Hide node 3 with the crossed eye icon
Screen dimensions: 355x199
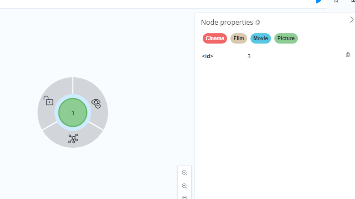pos(96,104)
